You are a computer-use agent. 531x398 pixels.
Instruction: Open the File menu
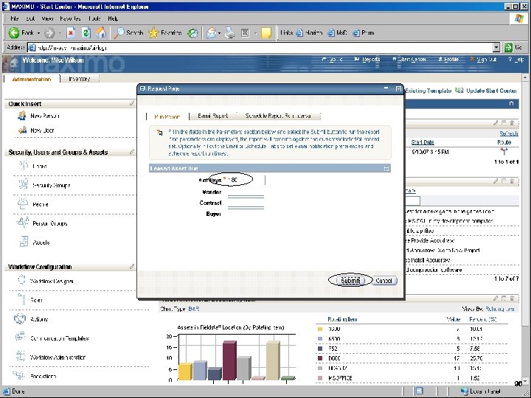[14, 18]
